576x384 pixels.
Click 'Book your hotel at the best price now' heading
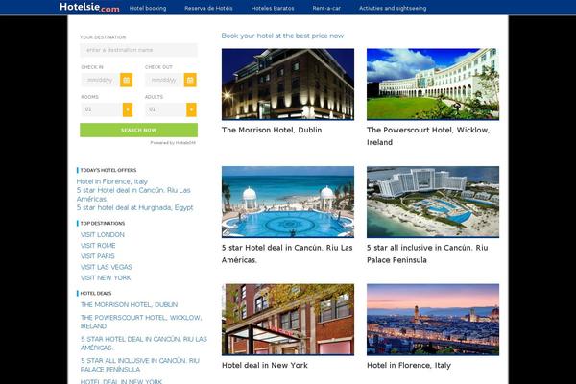tap(282, 36)
